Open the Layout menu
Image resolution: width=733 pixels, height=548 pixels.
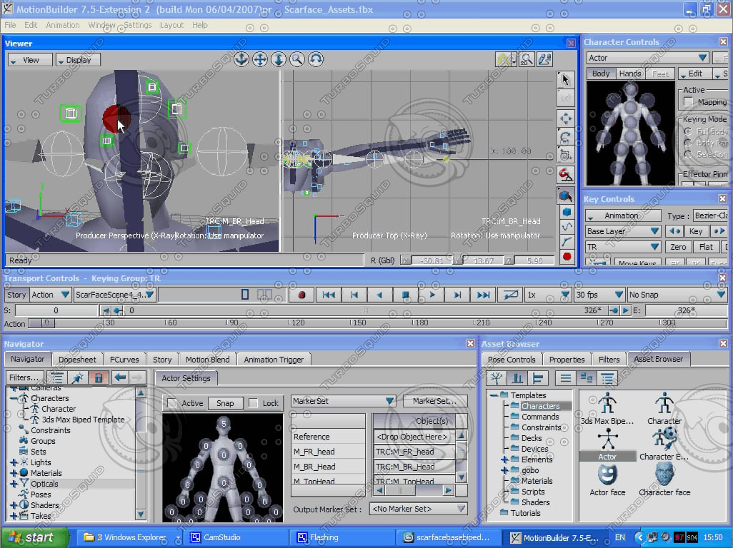point(171,25)
